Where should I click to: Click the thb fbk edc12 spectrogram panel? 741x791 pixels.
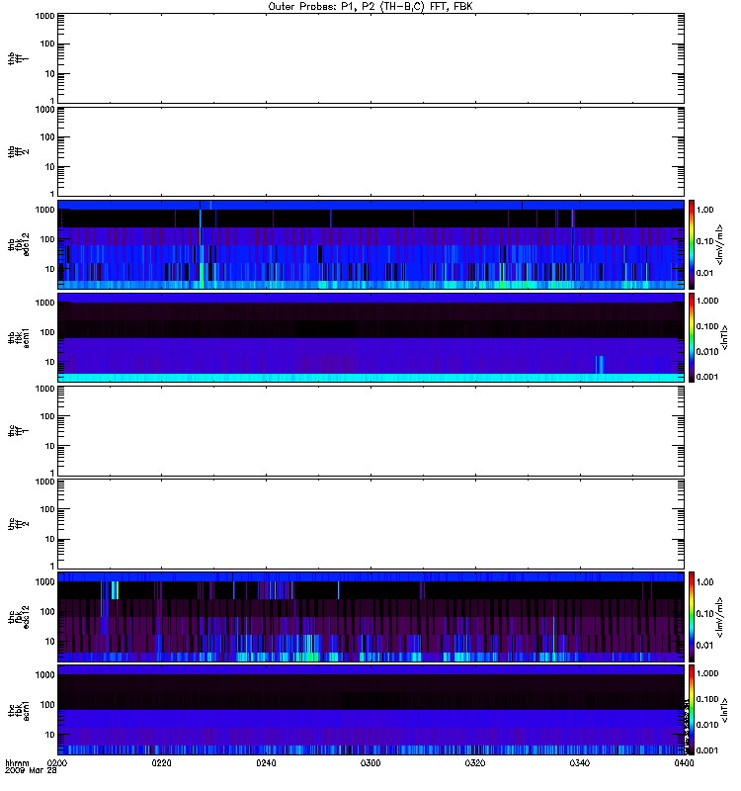(370, 244)
